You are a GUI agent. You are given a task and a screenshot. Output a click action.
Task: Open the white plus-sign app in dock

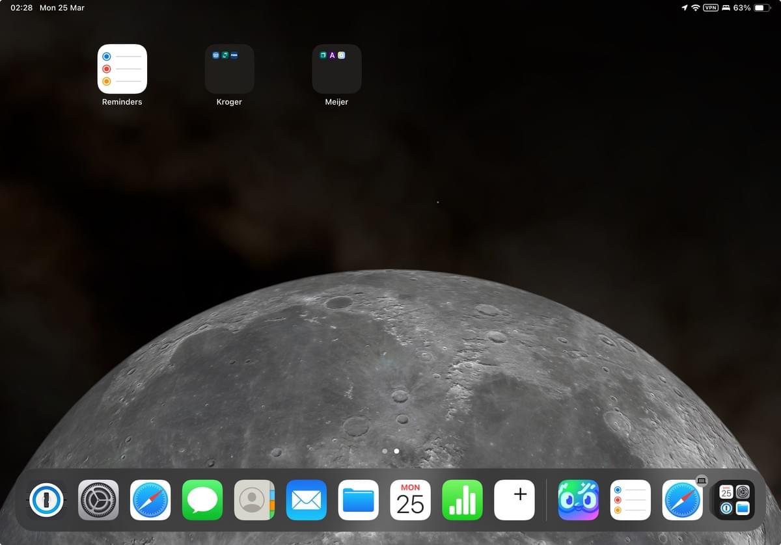coord(515,500)
